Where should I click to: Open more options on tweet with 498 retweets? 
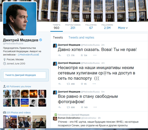tap(94, 84)
